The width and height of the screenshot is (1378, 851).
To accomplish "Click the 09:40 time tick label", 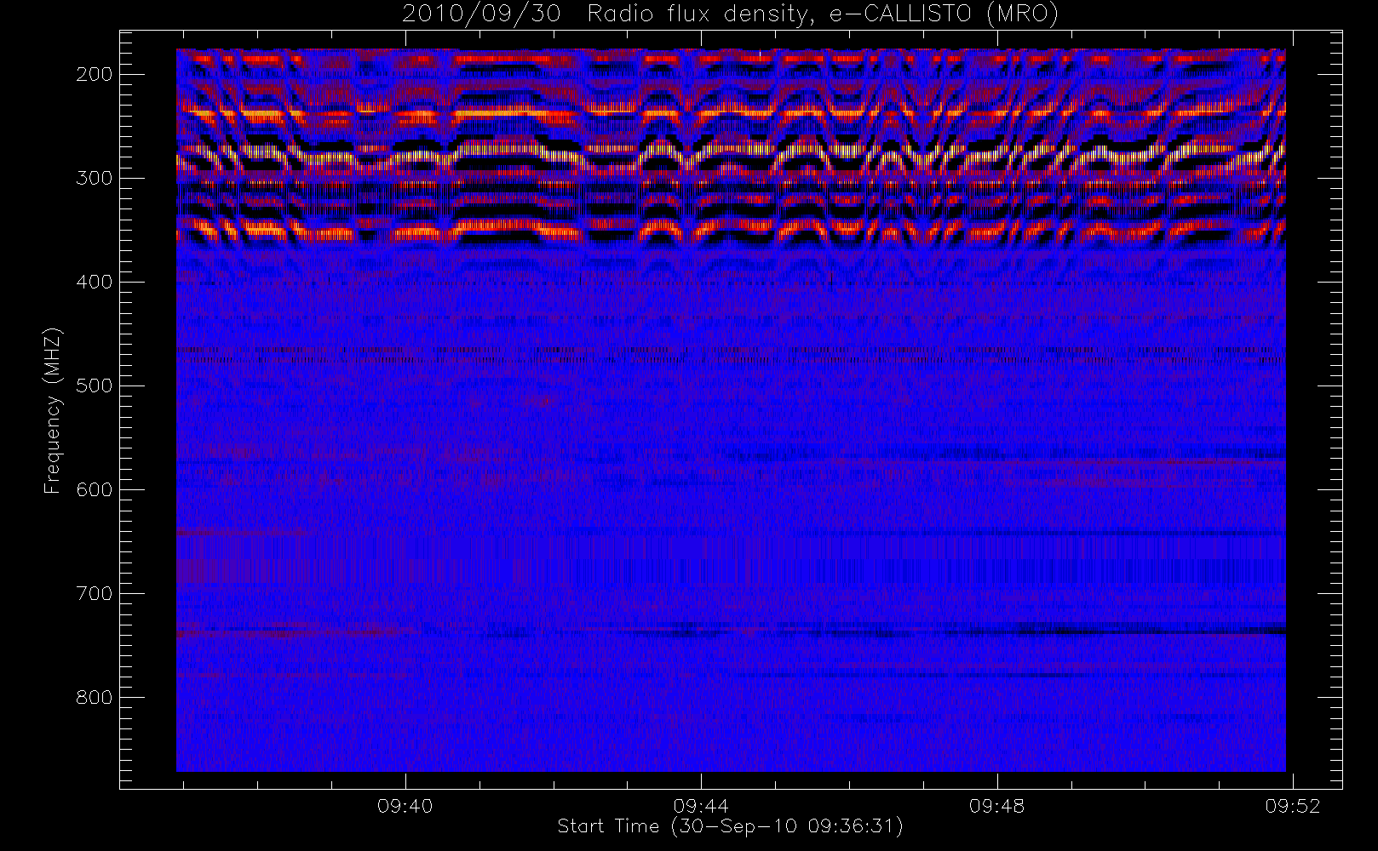I will [405, 806].
